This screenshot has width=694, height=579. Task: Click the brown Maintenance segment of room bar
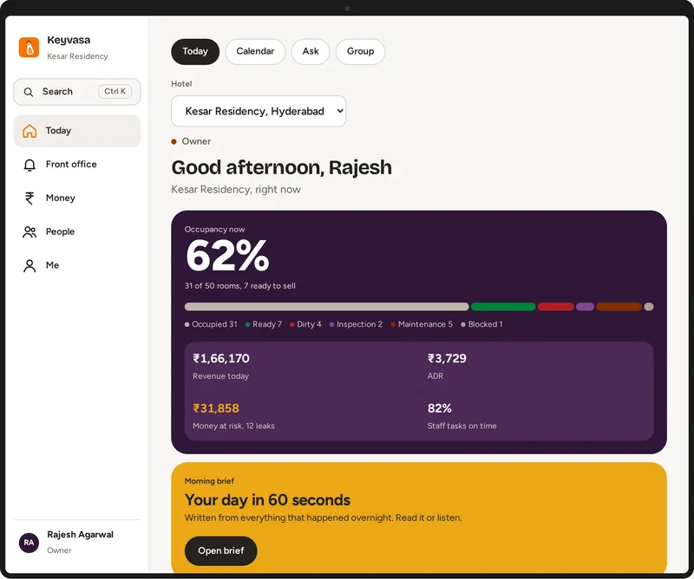click(x=619, y=307)
